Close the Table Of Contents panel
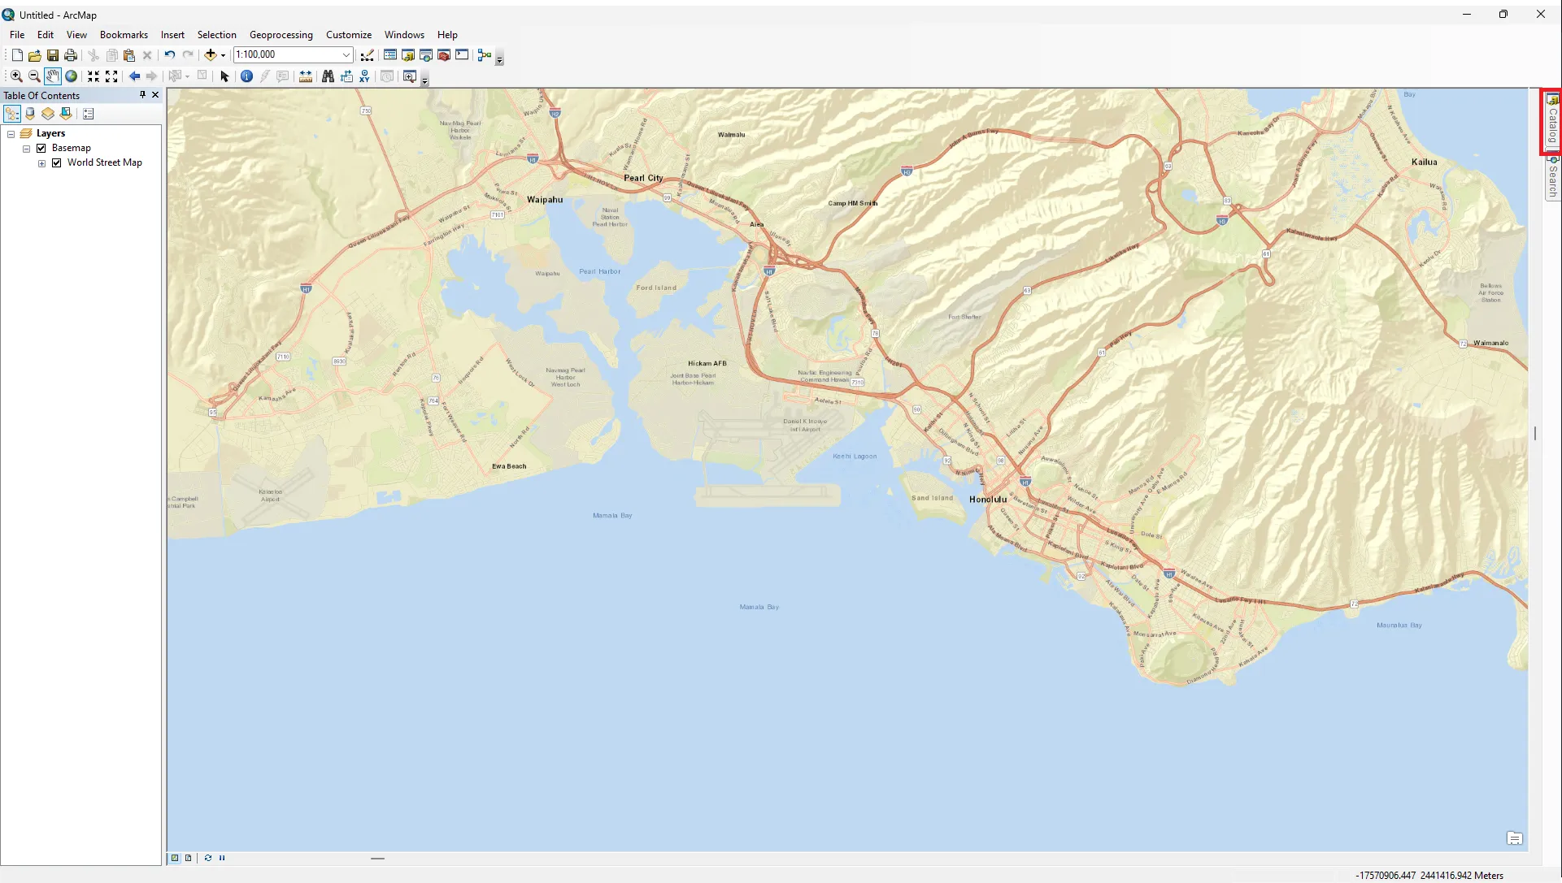The image size is (1562, 883). 155,95
